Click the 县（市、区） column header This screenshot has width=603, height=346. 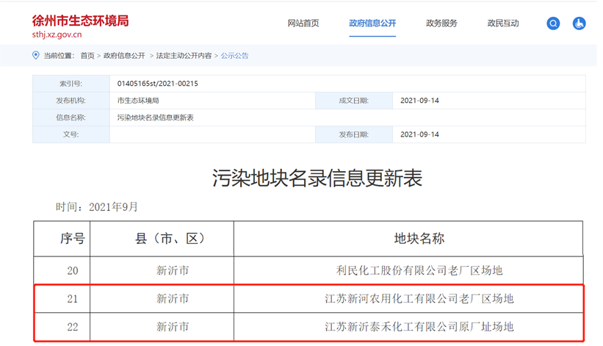pos(162,238)
